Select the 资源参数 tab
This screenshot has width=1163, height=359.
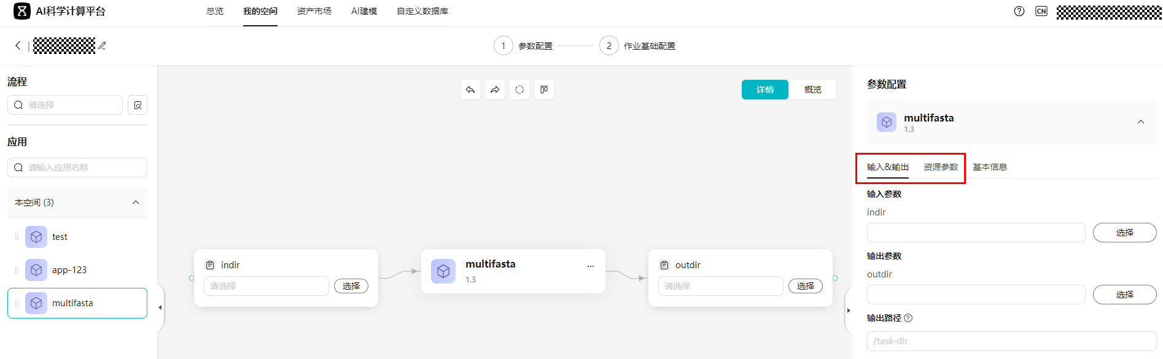coord(941,167)
